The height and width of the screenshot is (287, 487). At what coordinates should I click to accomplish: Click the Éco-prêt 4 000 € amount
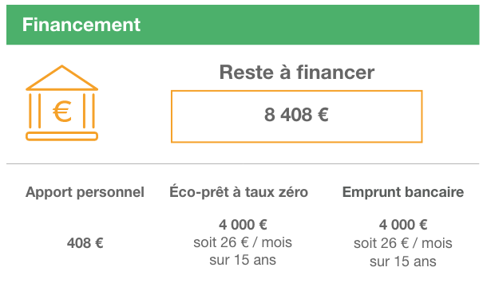tap(243, 225)
